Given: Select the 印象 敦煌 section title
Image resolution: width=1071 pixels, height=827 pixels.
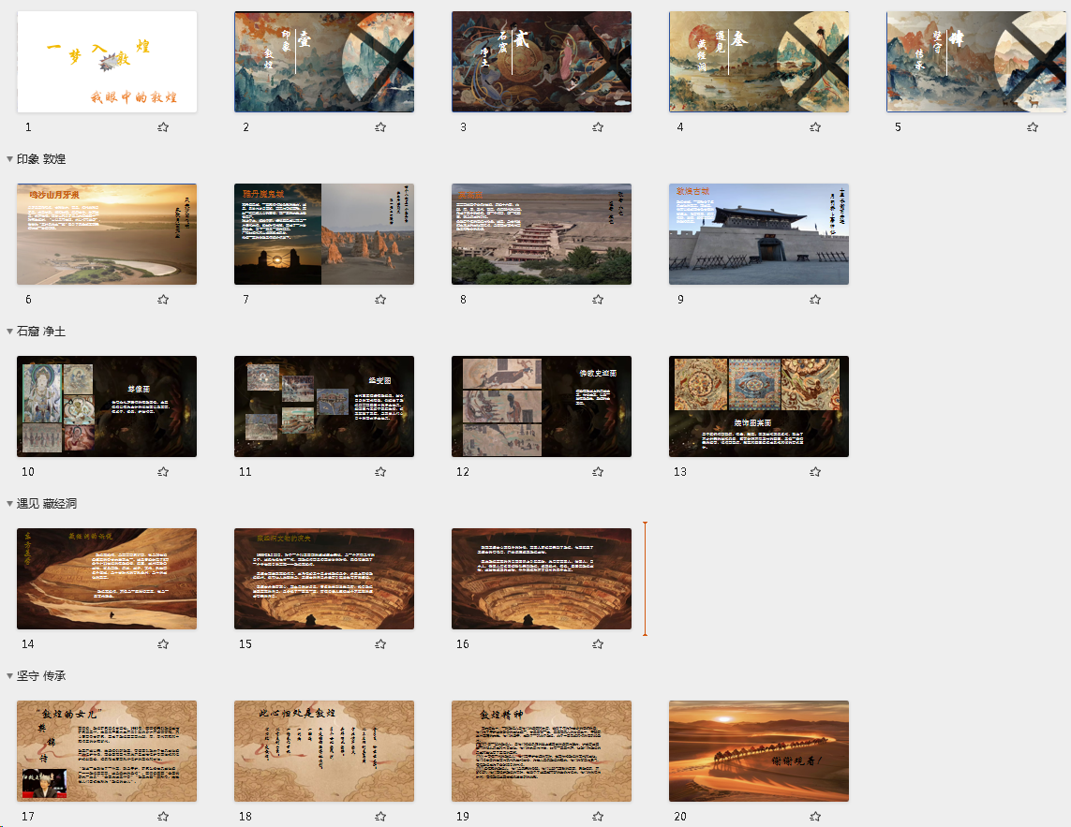Looking at the screenshot, I should coord(41,159).
